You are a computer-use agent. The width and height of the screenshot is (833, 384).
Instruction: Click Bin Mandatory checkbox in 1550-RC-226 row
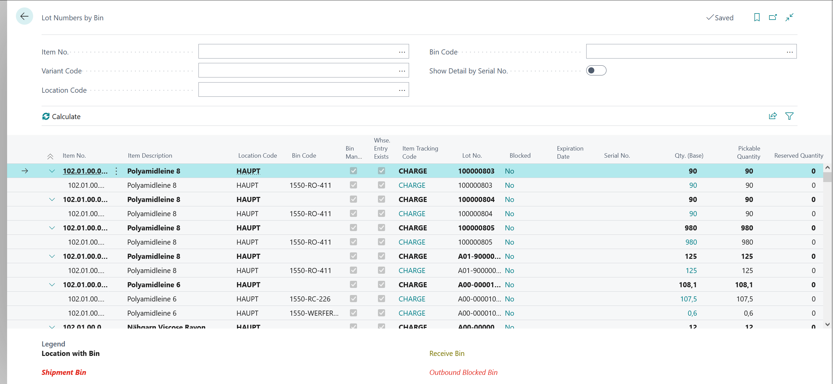pyautogui.click(x=353, y=299)
